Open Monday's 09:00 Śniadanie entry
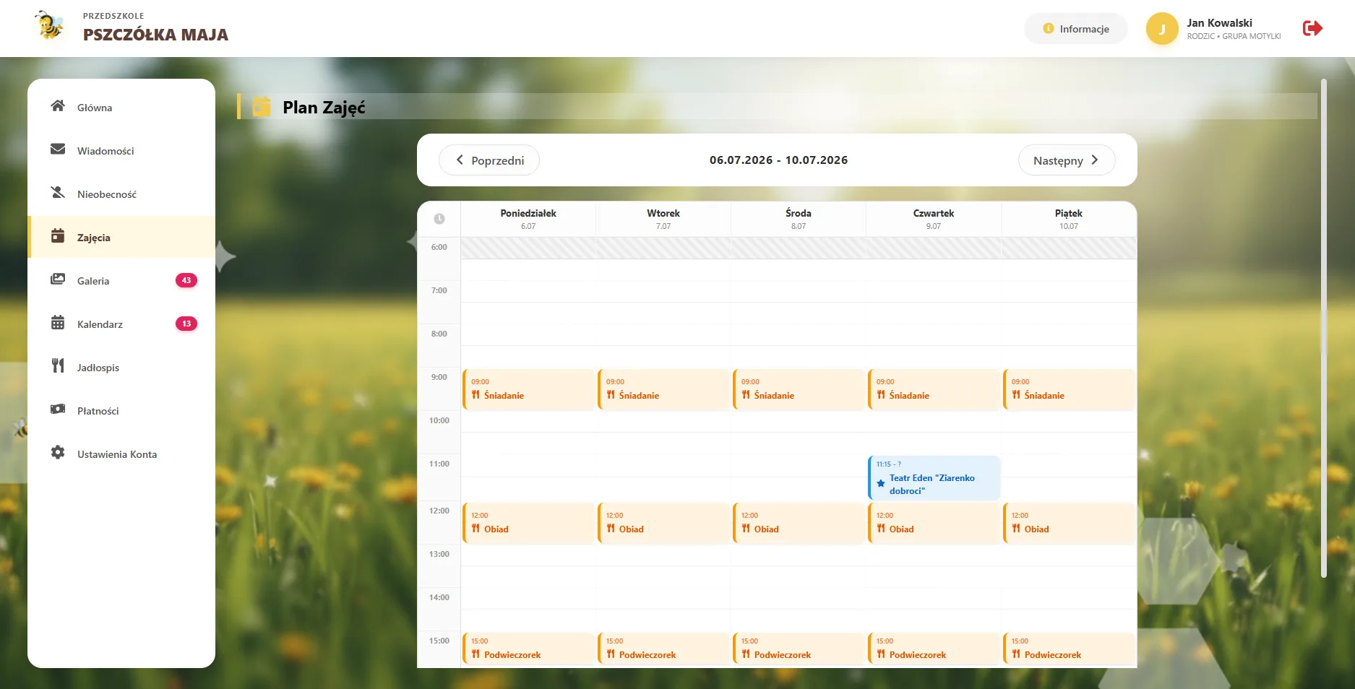This screenshot has height=689, width=1355. pos(528,389)
